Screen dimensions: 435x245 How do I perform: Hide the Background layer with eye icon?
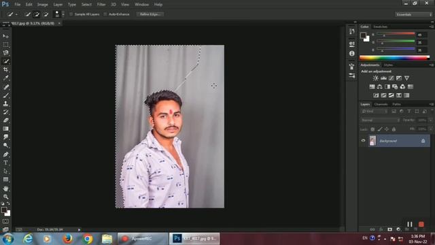point(363,141)
